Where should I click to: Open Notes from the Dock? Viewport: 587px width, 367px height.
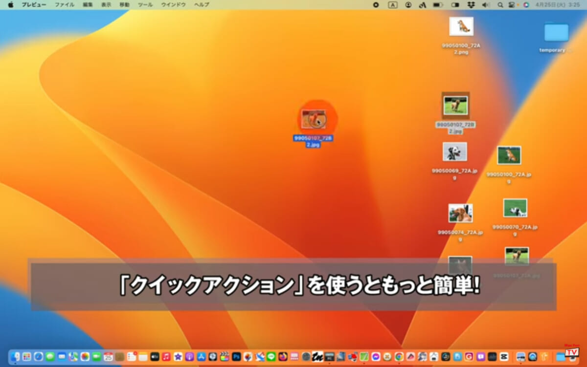click(143, 357)
